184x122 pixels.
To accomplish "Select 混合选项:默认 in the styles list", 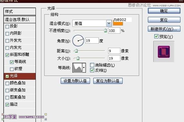I will (x=20, y=19).
